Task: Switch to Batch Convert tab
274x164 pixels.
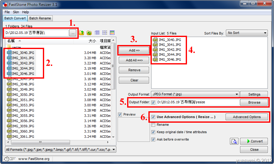Action: [15, 18]
